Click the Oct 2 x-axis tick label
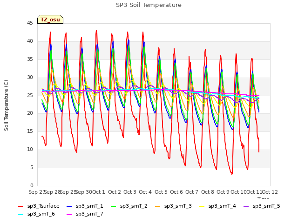Viewport: 298px width, 223px height. point(115,192)
